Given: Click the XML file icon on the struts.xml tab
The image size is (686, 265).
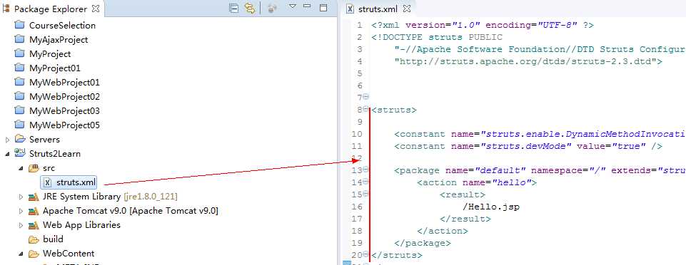Looking at the screenshot, I should [350, 9].
